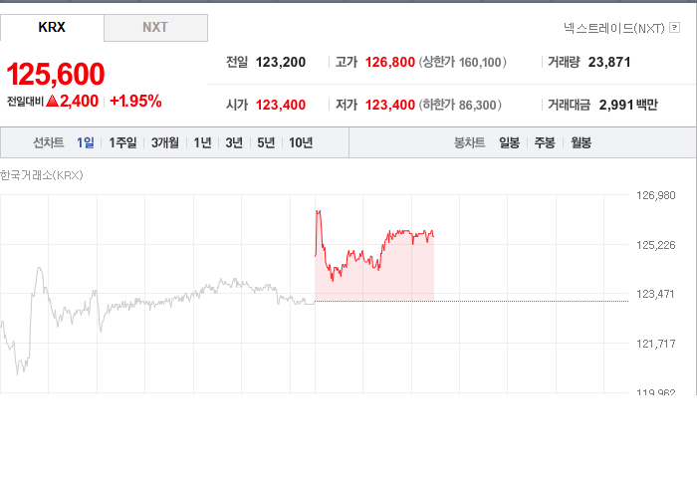This screenshot has width=697, height=488.
Task: Show the 3년 line chart
Action: click(x=234, y=142)
